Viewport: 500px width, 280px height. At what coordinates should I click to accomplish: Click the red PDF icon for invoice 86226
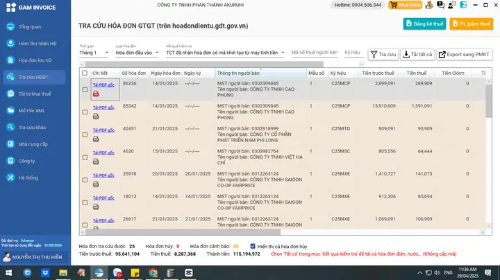tap(96, 94)
